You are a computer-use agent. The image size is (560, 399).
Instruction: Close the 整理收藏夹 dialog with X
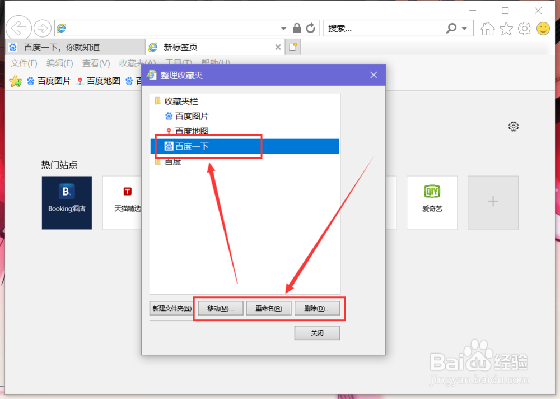click(x=374, y=75)
